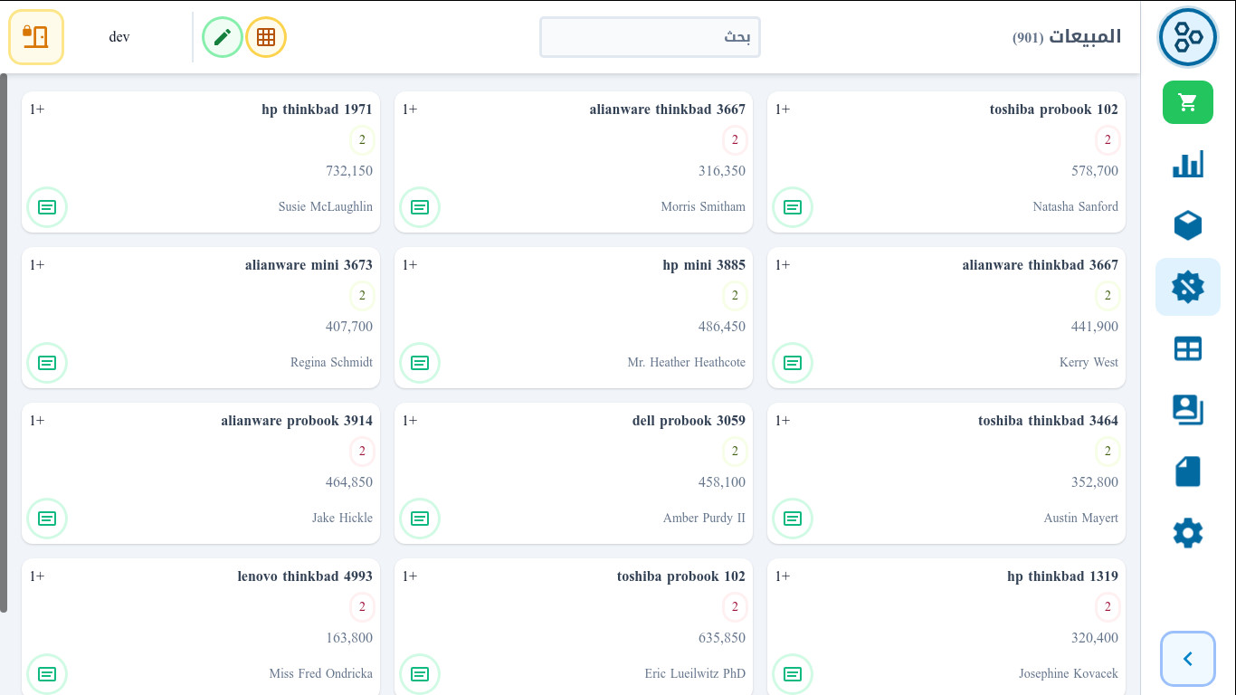Open the box inventory sidebar icon
This screenshot has width=1236, height=695.
1187,225
